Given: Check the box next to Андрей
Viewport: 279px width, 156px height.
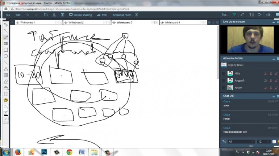Looking at the screenshot, I should point(223,81).
